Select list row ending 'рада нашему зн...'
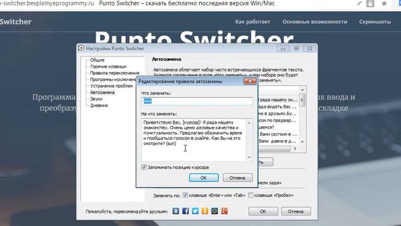 pyautogui.click(x=278, y=100)
